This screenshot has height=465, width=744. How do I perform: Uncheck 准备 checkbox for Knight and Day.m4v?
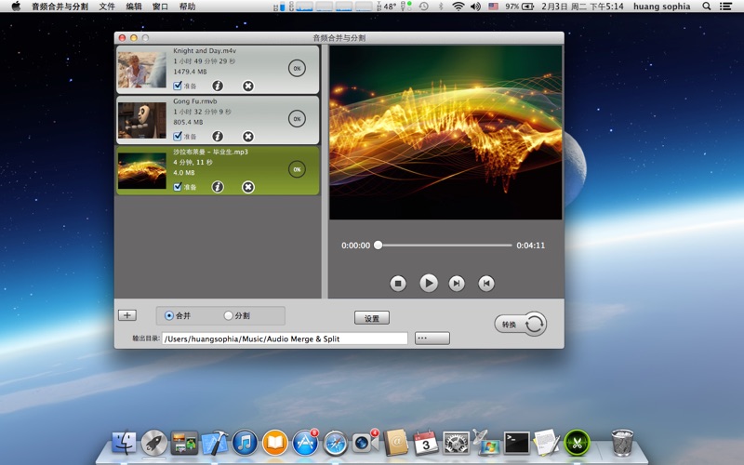click(x=178, y=86)
